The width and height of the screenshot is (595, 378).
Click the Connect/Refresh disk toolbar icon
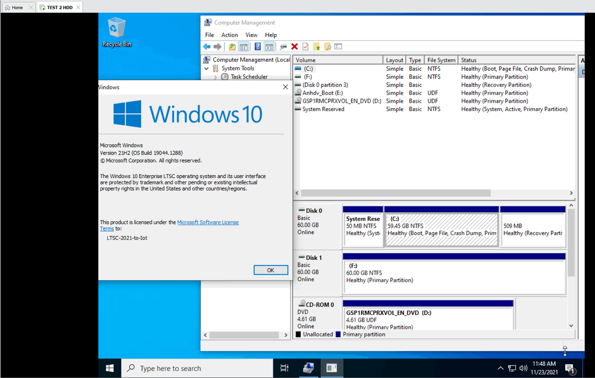(283, 47)
